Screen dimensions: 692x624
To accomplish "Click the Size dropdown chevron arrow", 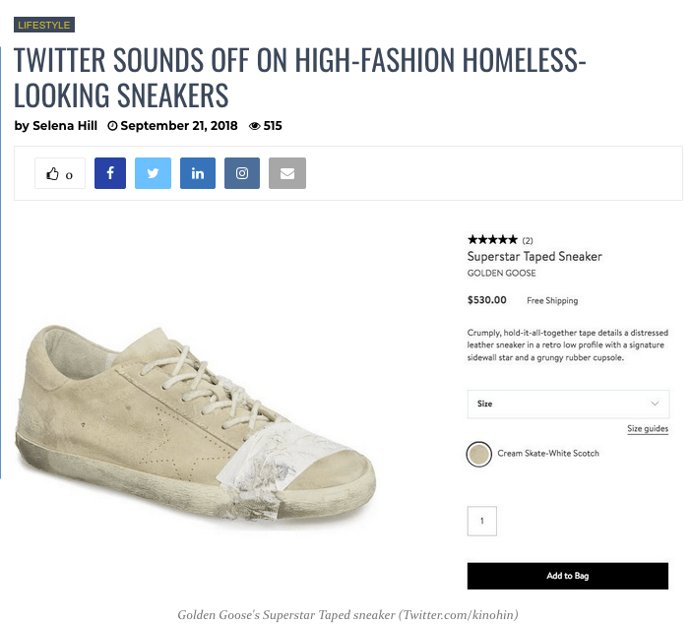I will point(656,404).
